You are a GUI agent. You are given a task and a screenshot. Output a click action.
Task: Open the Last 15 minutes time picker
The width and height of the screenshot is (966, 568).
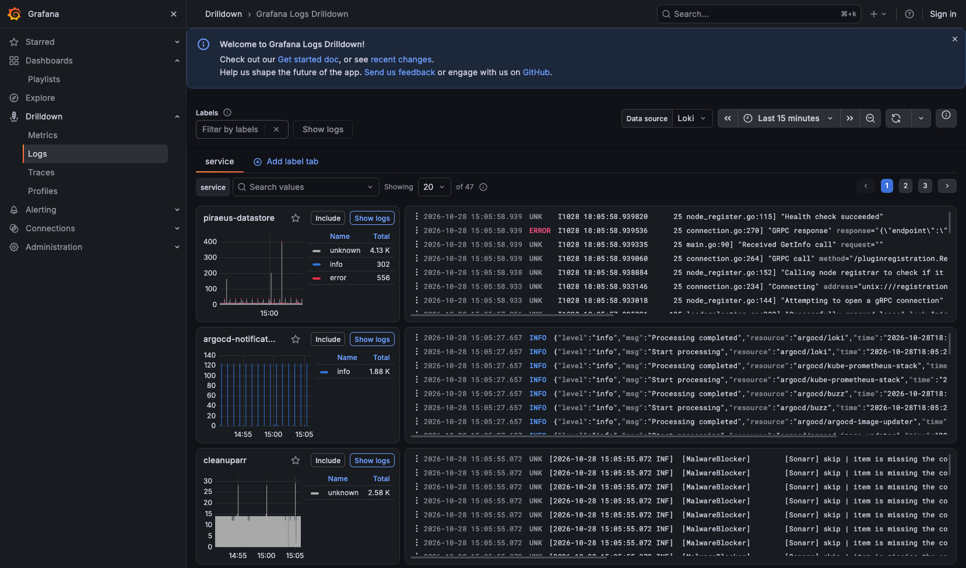(789, 118)
